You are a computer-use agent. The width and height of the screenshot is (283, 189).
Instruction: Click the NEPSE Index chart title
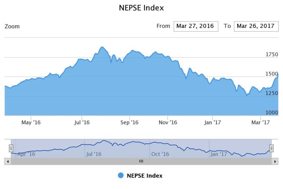141,8
